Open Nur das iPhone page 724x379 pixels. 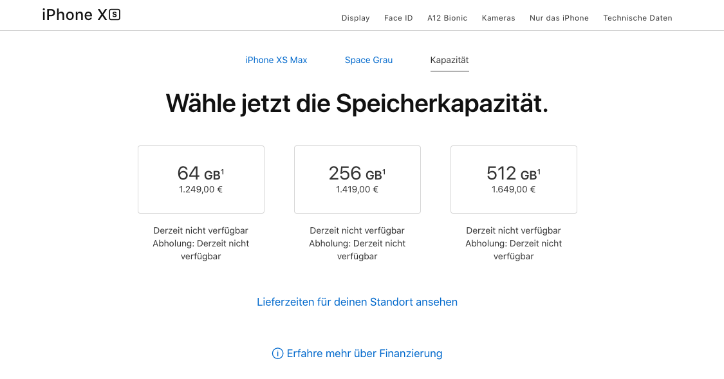tap(559, 18)
